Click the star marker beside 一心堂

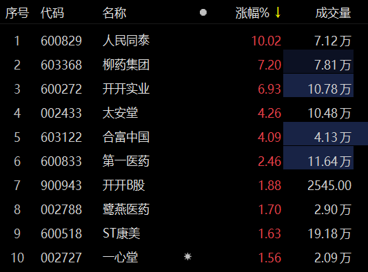click(187, 257)
